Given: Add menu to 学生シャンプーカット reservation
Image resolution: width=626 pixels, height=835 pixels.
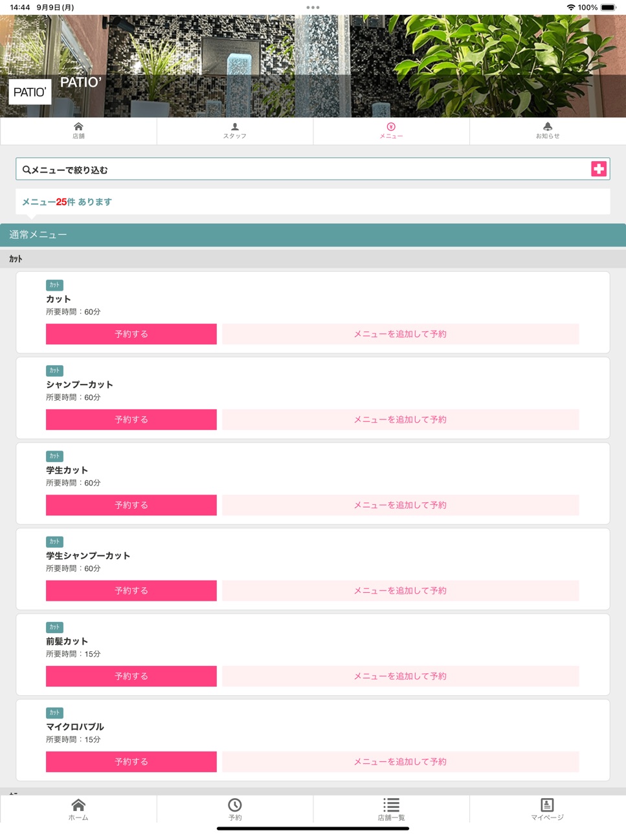Looking at the screenshot, I should tap(400, 590).
